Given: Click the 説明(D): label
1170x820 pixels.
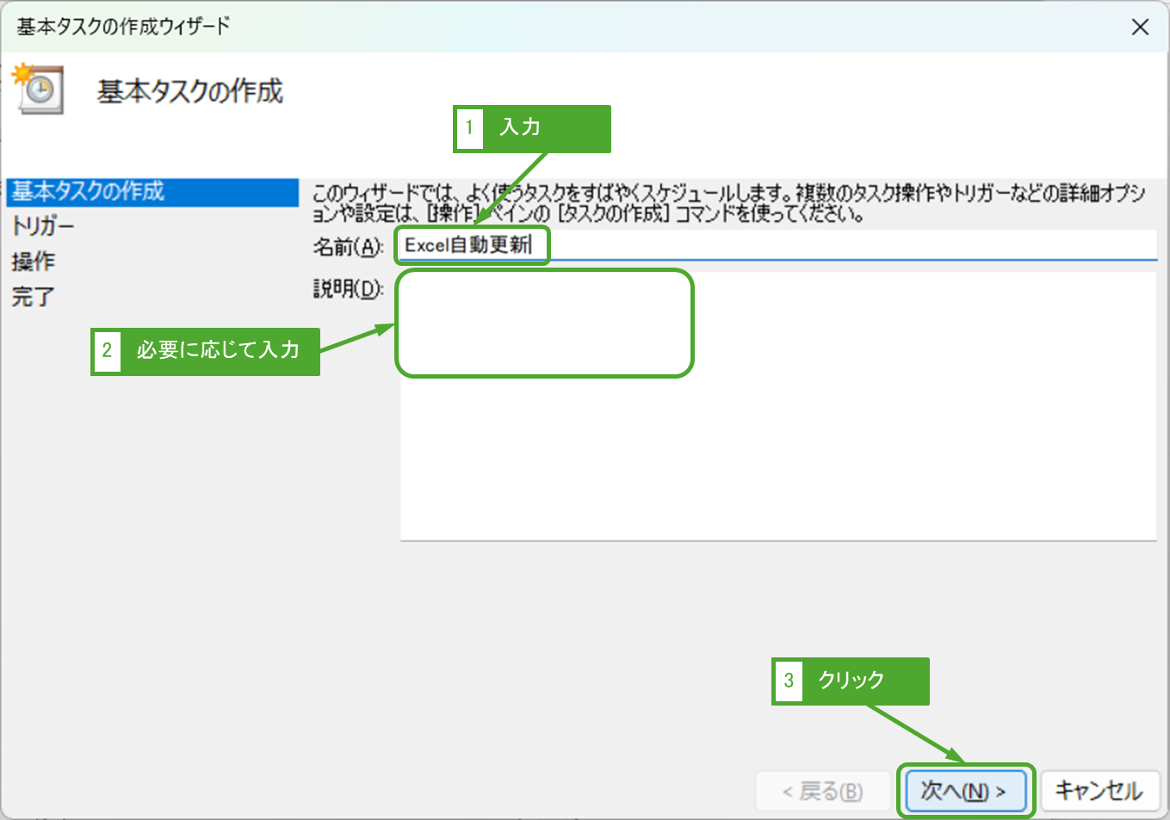Looking at the screenshot, I should point(347,289).
